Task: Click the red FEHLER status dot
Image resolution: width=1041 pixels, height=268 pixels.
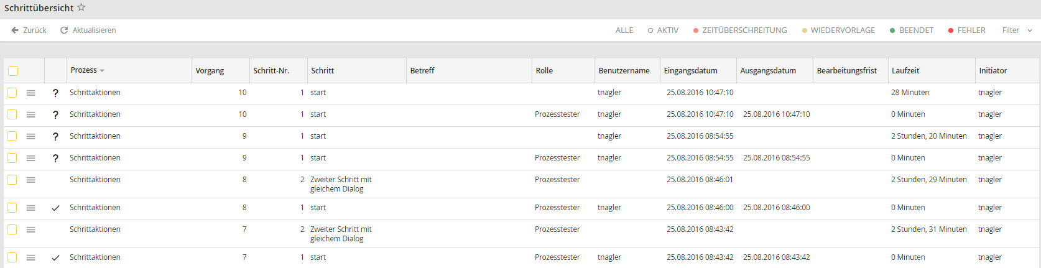Action: pos(951,30)
